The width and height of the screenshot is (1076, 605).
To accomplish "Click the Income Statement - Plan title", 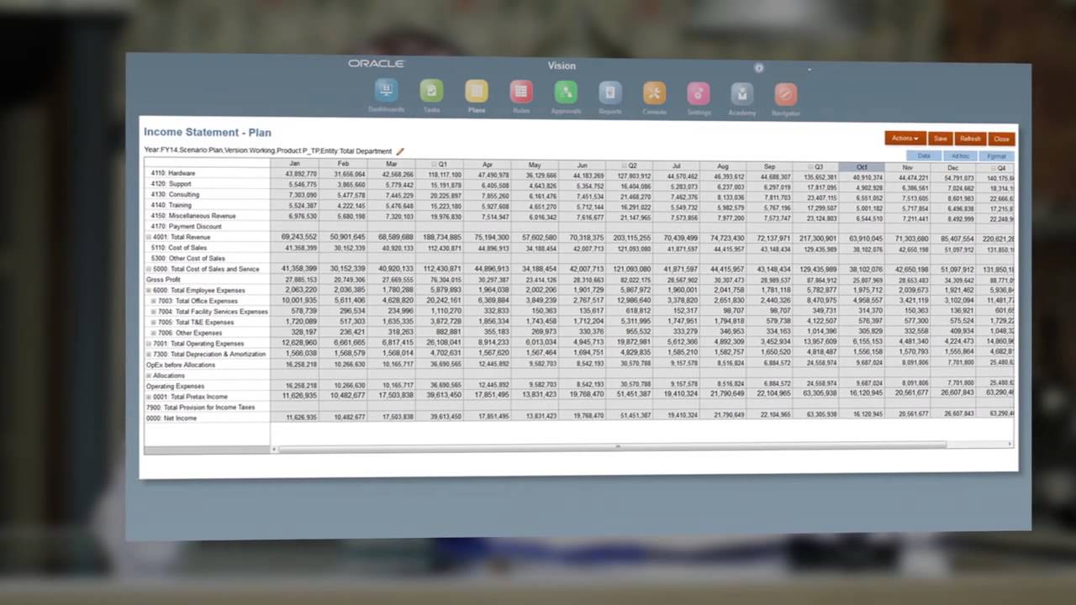I will point(208,133).
